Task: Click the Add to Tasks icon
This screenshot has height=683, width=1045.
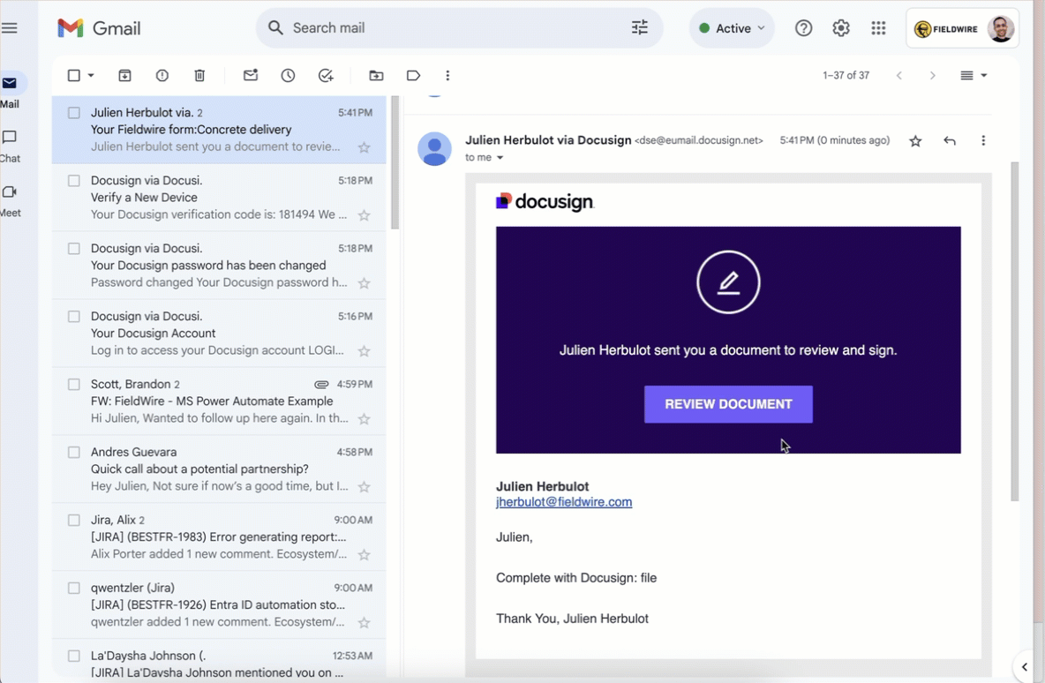Action: point(326,76)
